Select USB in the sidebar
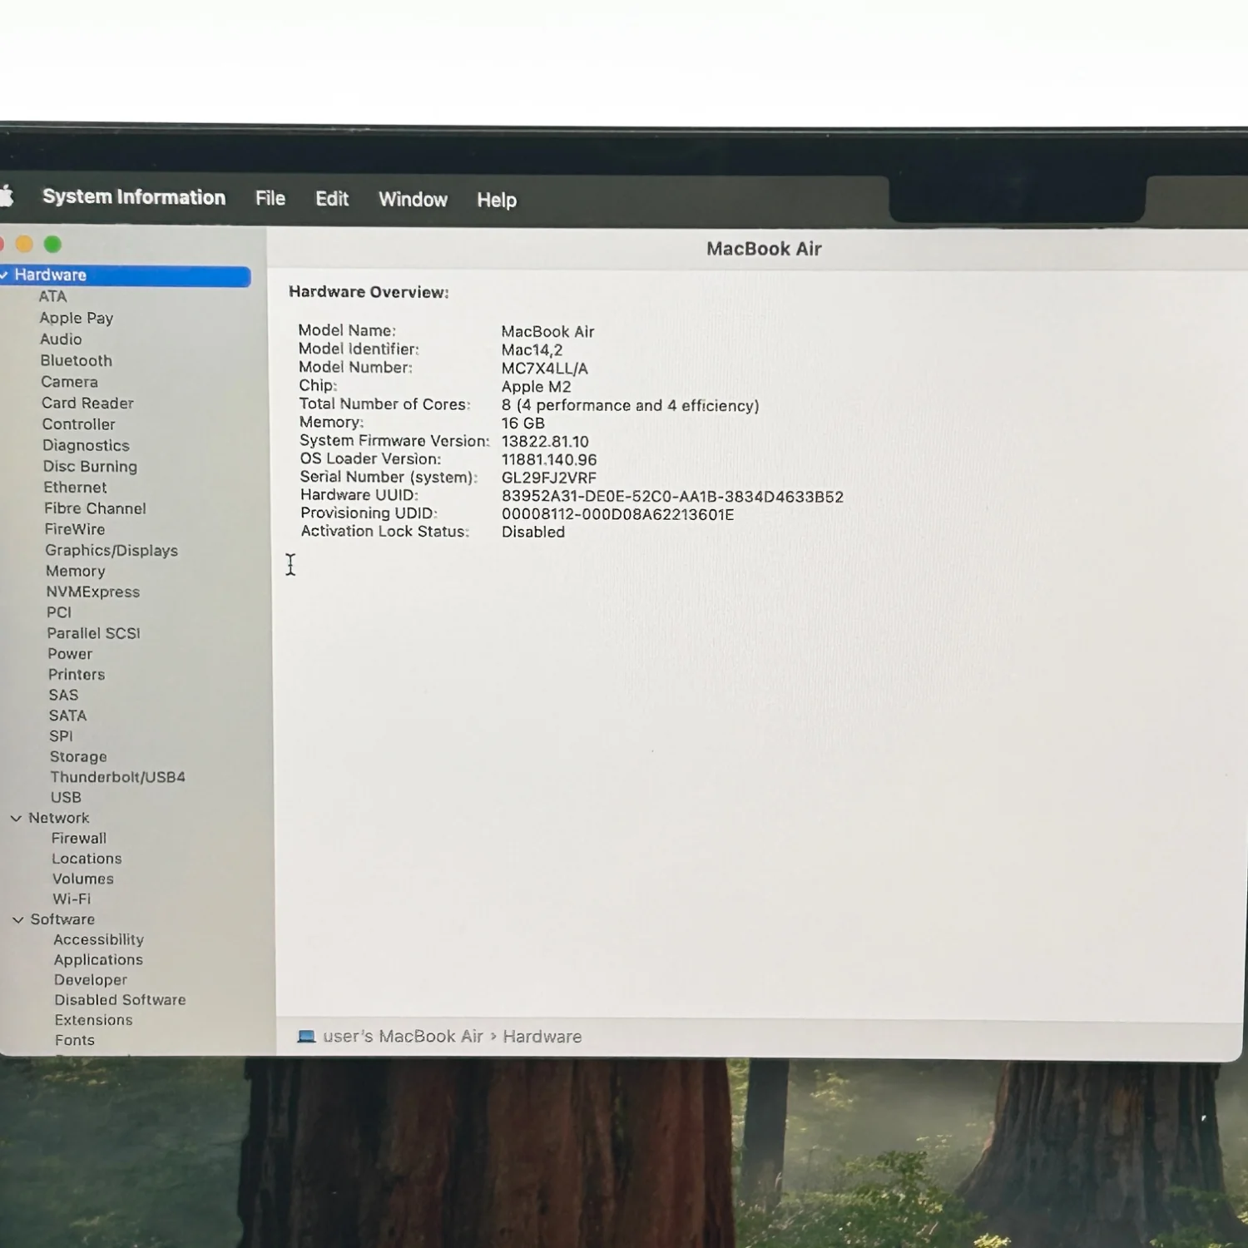Viewport: 1248px width, 1248px height. coord(66,797)
